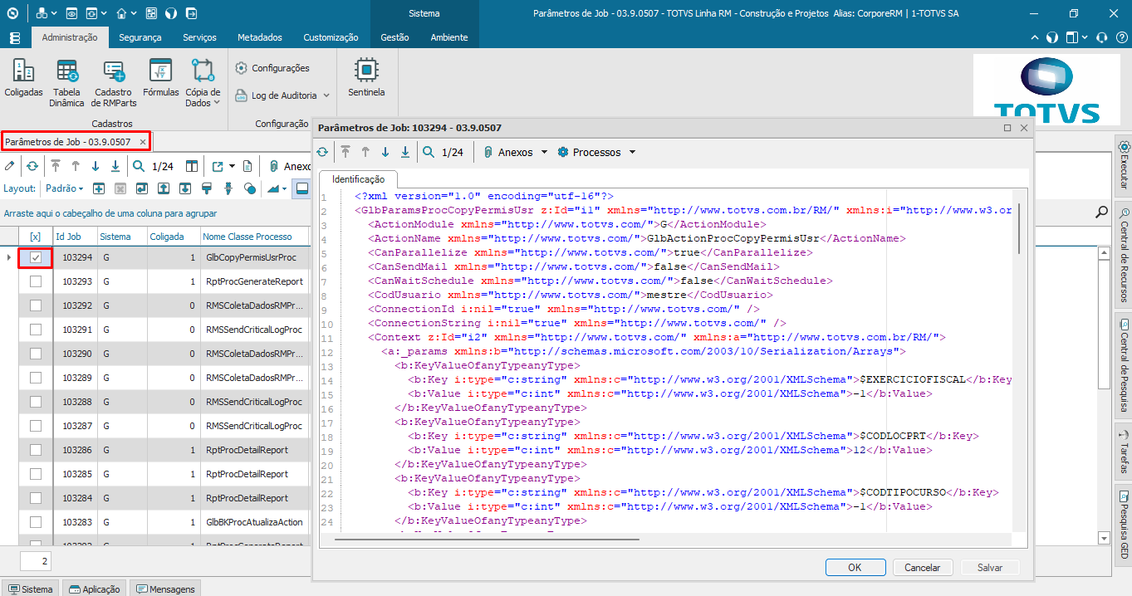
Task: Open the Serviços ribbon tab
Action: tap(199, 37)
